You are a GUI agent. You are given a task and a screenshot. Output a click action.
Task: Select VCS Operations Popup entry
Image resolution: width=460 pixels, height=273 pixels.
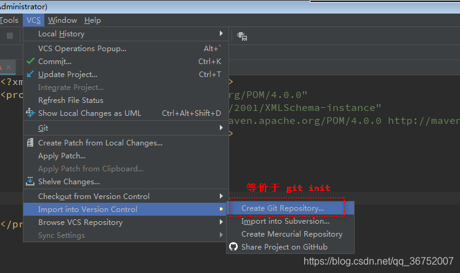click(126, 49)
